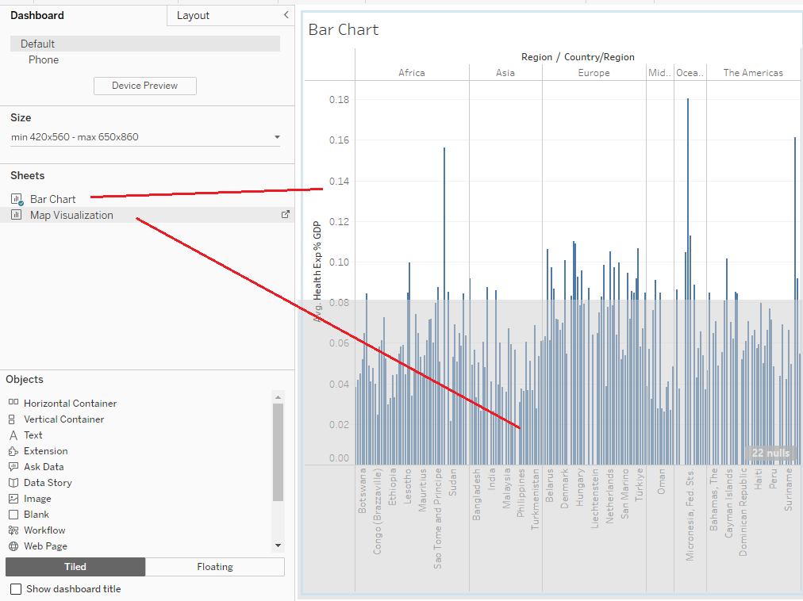The width and height of the screenshot is (803, 601).
Task: Select the Tiled layout option
Action: pos(75,567)
